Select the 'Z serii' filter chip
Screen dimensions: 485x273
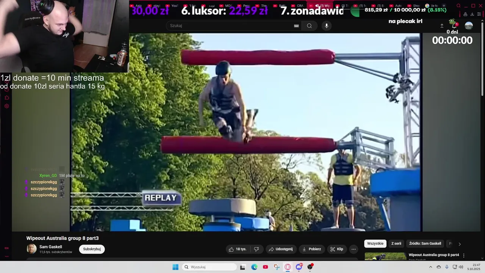(396, 243)
